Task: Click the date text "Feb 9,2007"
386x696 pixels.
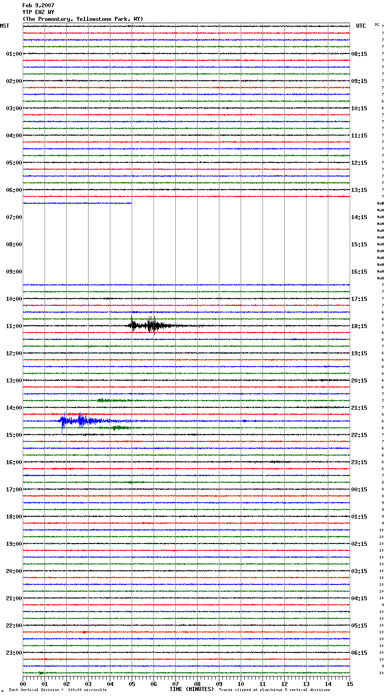Action: coord(38,5)
